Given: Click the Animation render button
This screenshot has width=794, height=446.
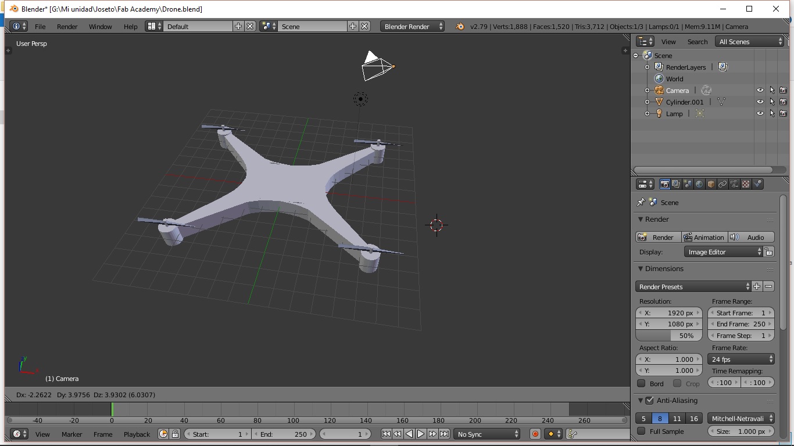Looking at the screenshot, I should [x=704, y=238].
